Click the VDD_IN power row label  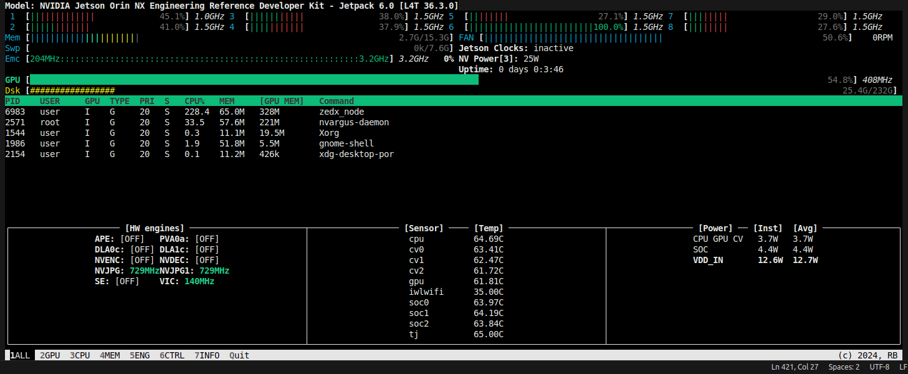(708, 260)
